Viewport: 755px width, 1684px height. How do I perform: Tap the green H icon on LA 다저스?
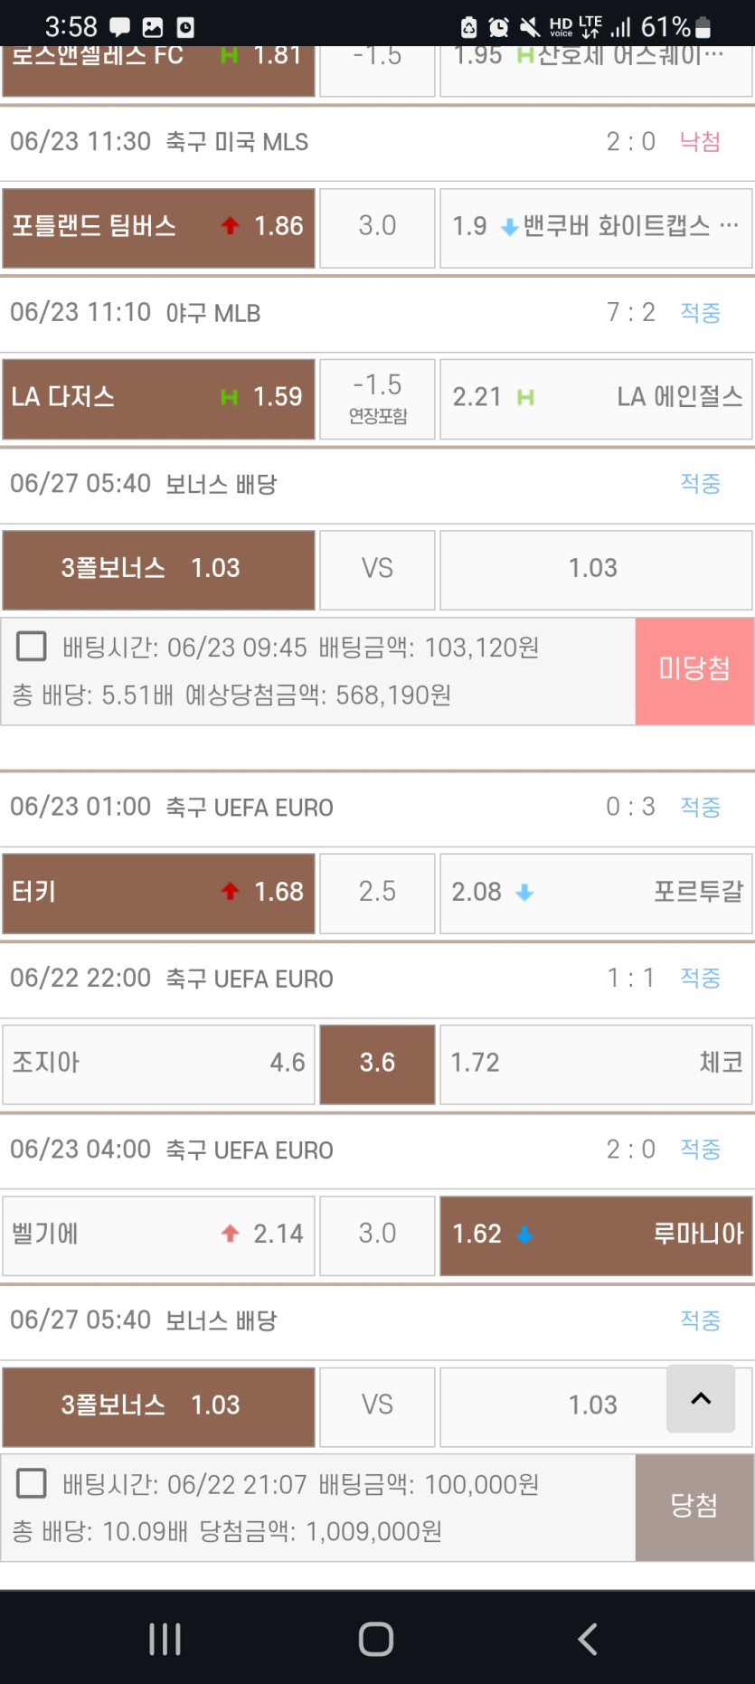pyautogui.click(x=230, y=397)
